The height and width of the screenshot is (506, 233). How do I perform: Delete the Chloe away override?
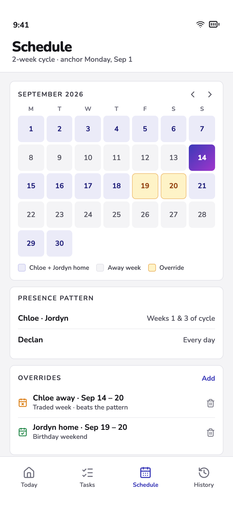211,403
